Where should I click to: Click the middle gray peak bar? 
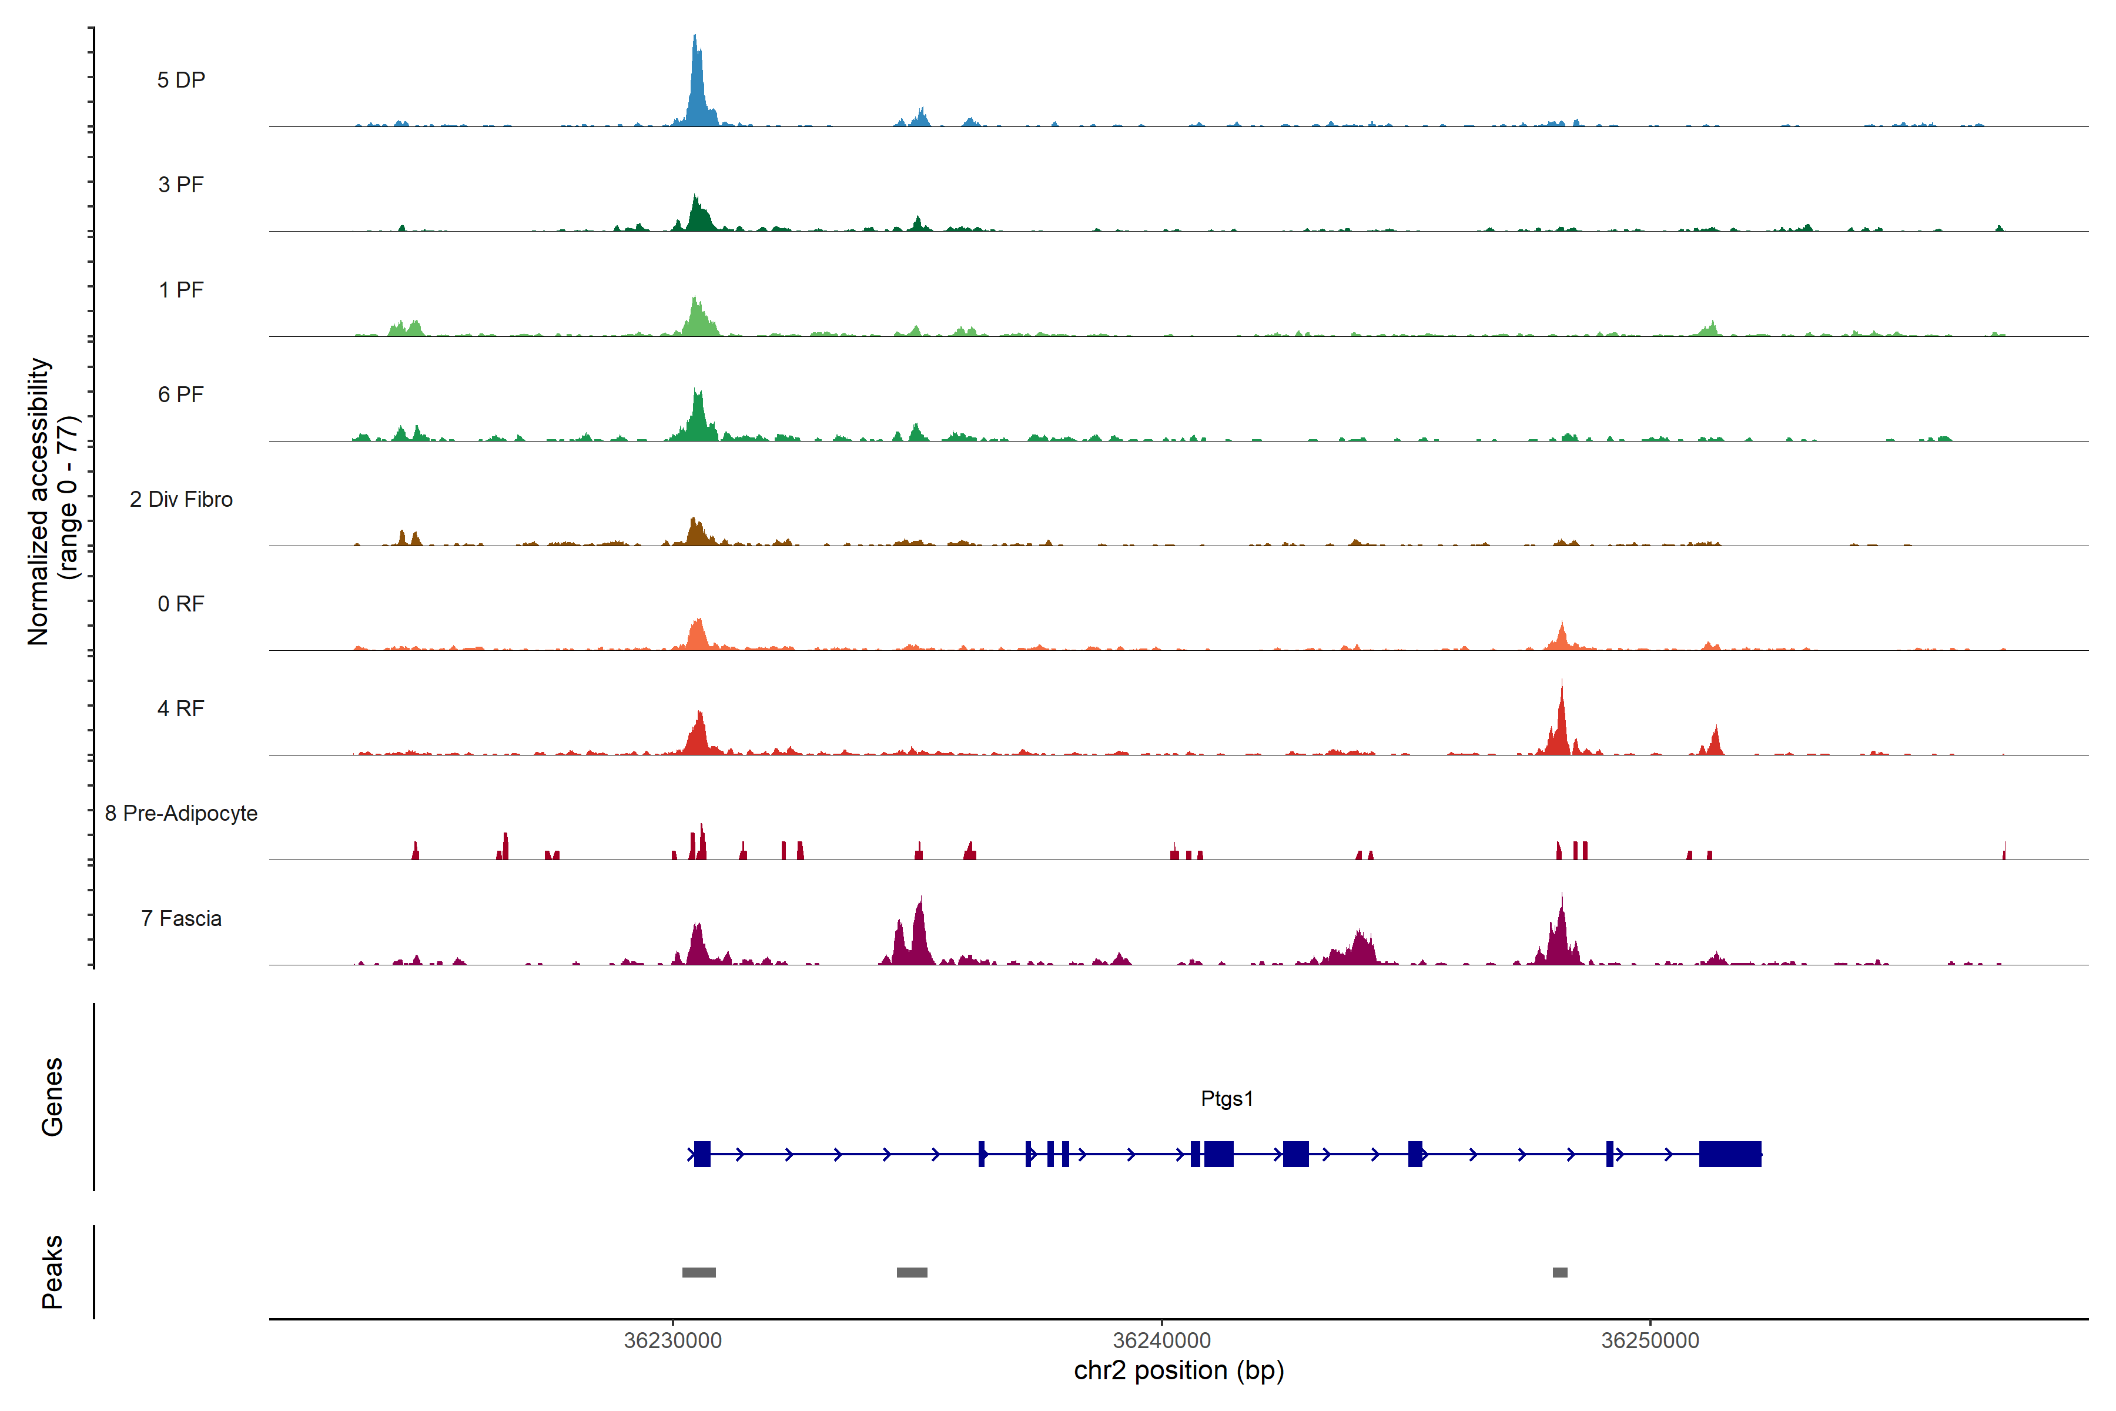912,1272
